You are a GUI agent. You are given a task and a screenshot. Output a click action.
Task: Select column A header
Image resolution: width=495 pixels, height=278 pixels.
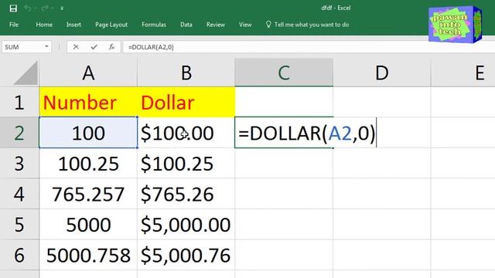point(88,73)
